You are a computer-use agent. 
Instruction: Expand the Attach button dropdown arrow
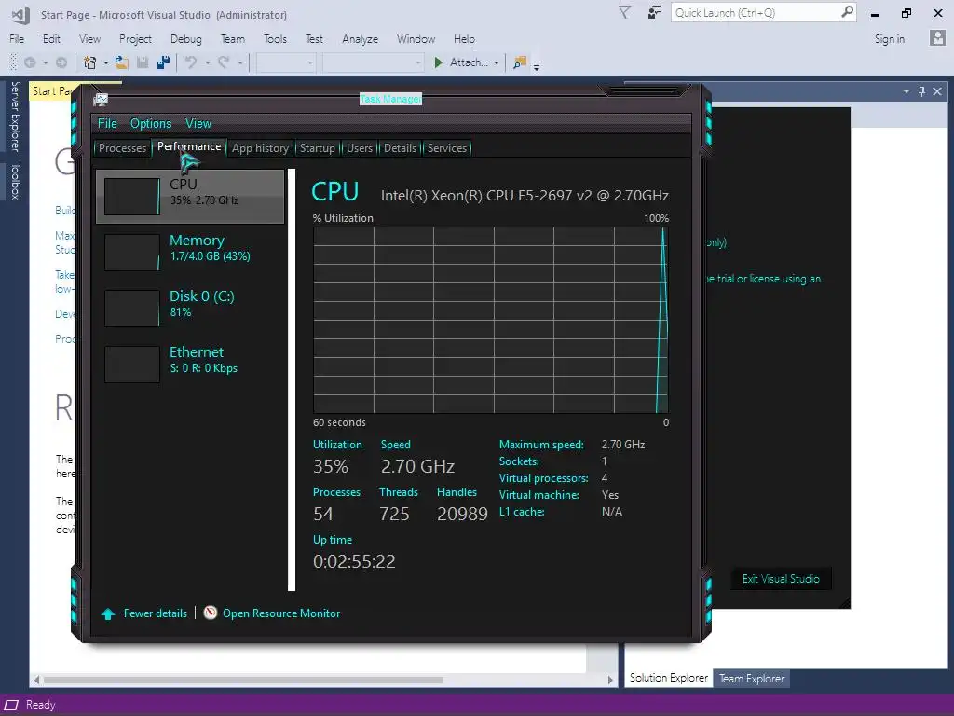[497, 62]
